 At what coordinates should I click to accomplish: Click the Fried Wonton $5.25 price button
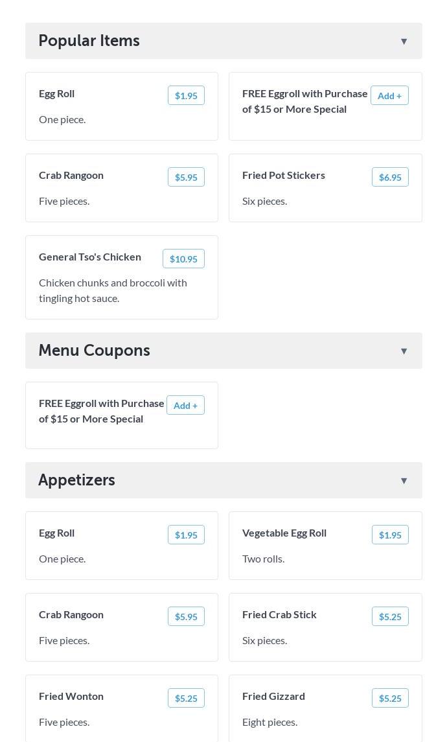tap(186, 699)
